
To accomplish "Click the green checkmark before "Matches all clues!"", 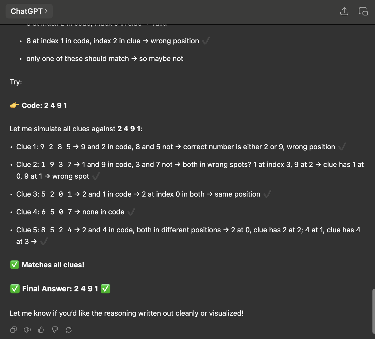I will pos(15,265).
